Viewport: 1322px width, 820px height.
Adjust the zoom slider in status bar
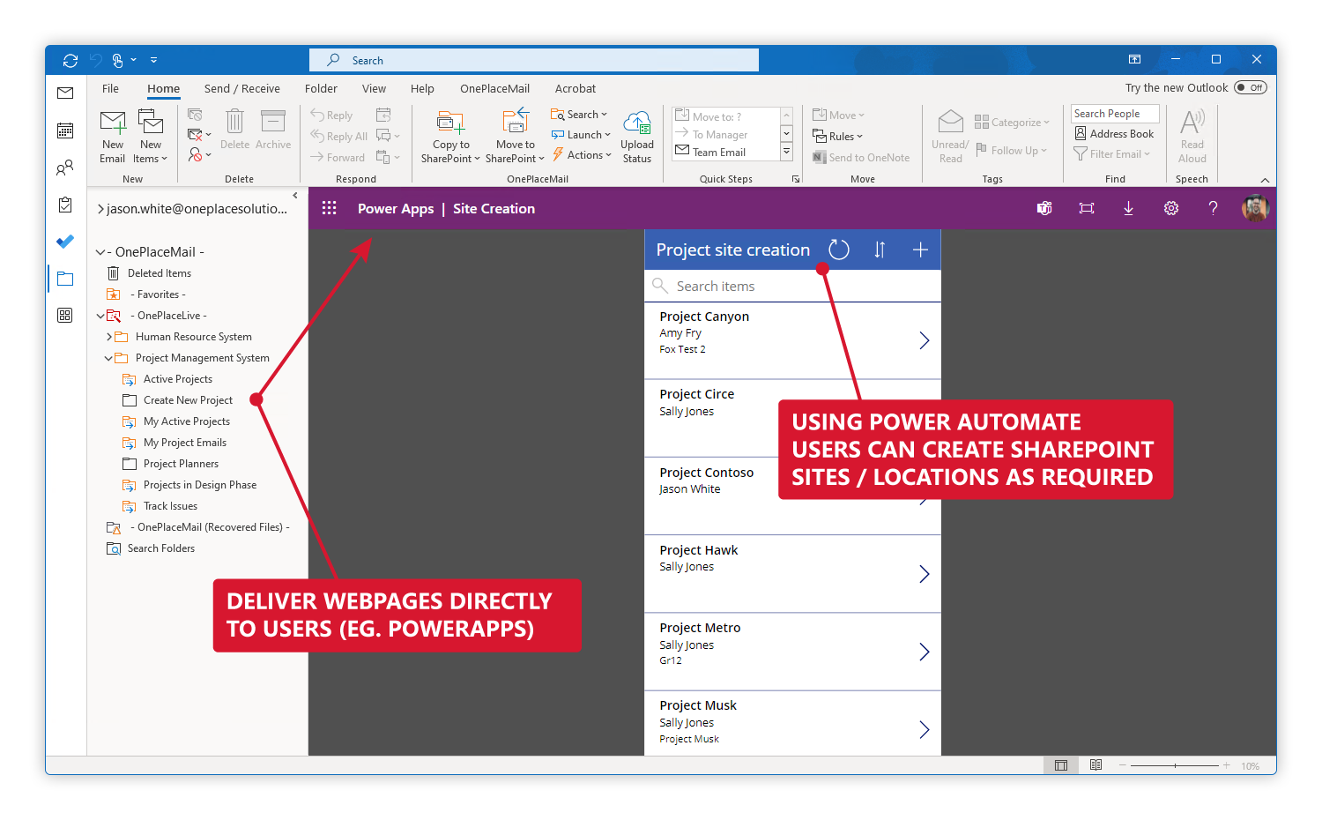[x=1175, y=765]
